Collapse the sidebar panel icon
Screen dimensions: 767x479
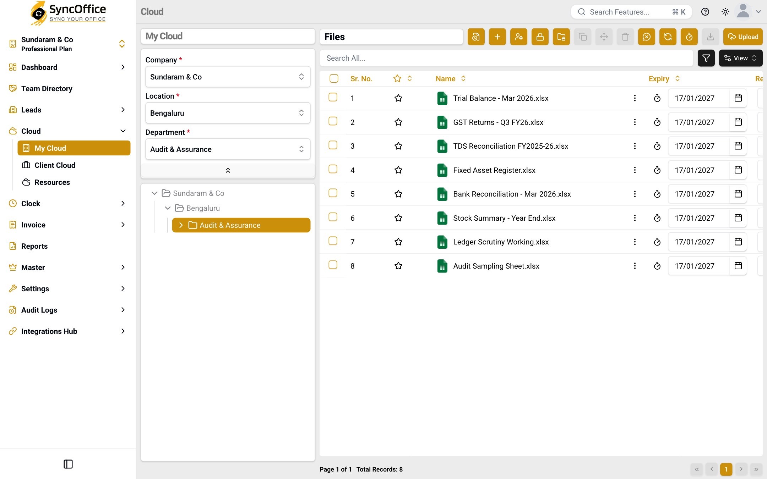click(68, 464)
